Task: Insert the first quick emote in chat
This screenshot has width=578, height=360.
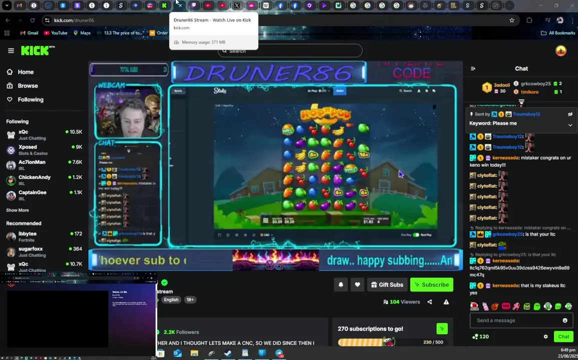Action: pos(474,306)
